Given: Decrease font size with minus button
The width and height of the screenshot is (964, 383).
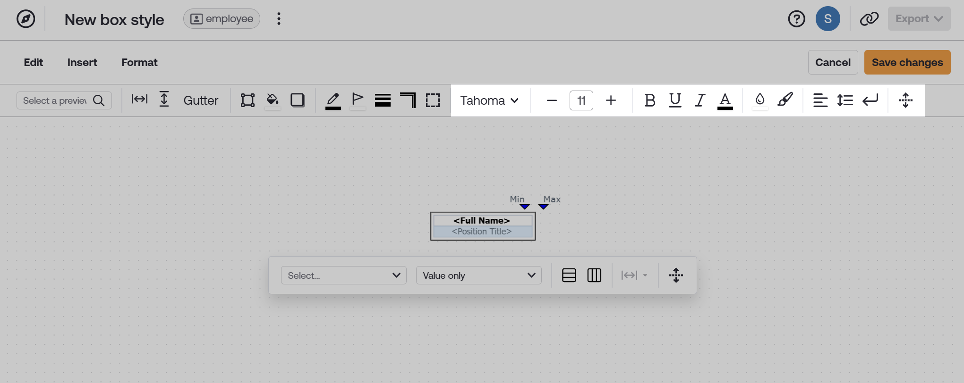Looking at the screenshot, I should pos(552,100).
